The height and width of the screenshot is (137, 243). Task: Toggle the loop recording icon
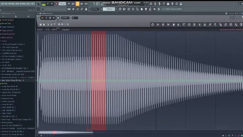(86, 4)
